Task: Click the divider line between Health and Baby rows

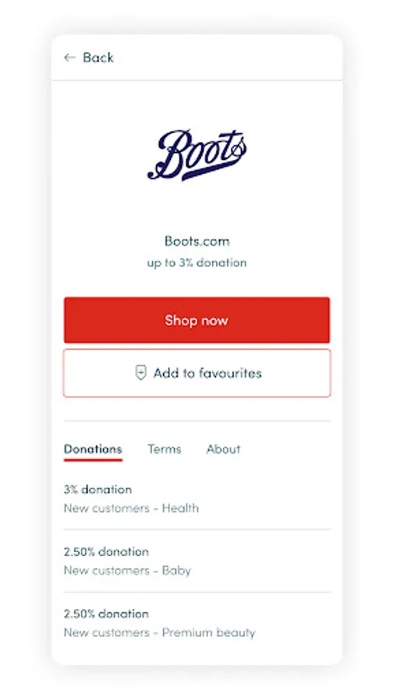Action: [x=196, y=530]
